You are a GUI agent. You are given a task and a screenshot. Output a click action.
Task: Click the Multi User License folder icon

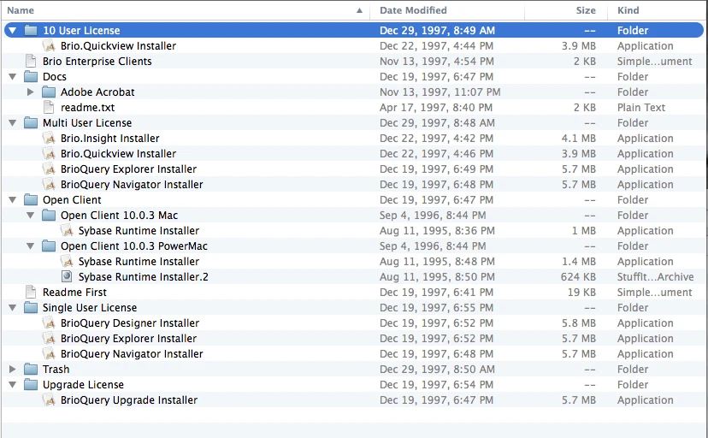point(31,122)
